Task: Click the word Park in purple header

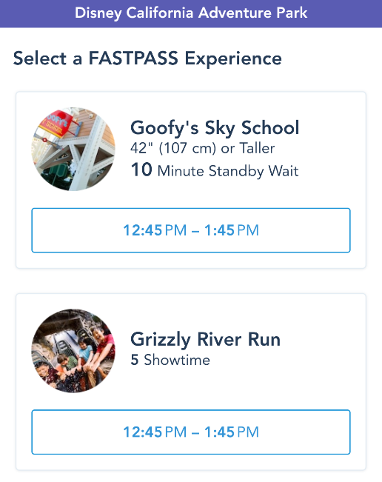Action: pos(292,13)
